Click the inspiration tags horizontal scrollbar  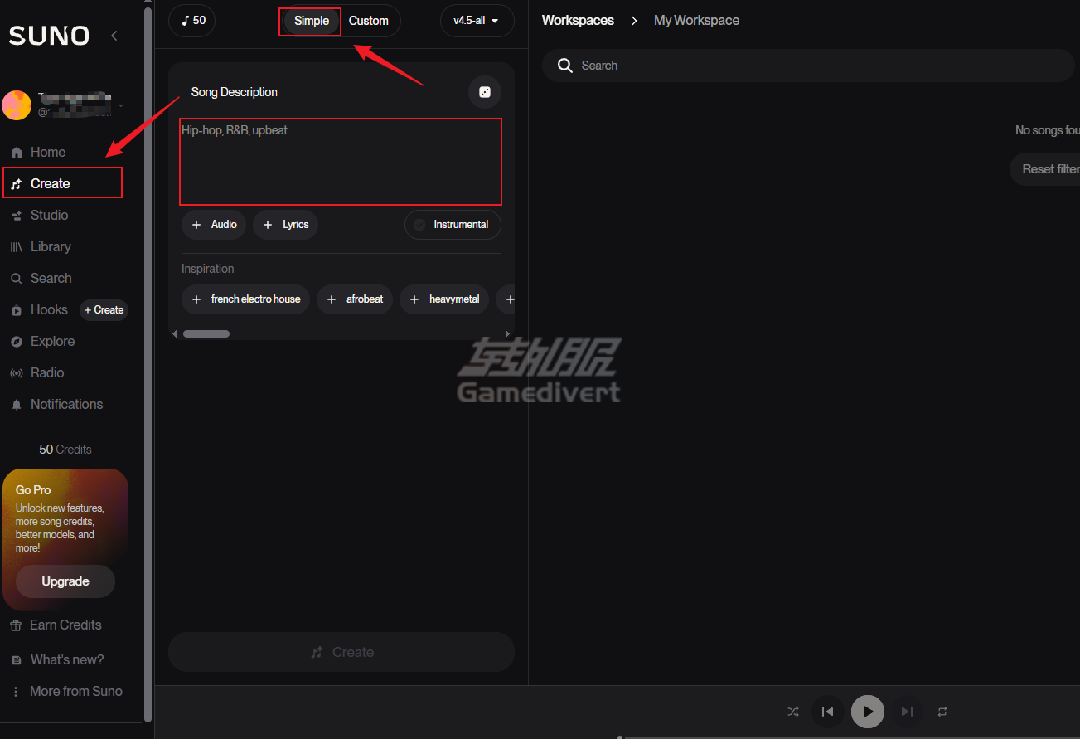coord(206,333)
